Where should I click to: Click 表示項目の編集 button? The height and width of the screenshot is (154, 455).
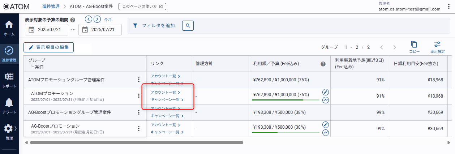click(x=49, y=47)
